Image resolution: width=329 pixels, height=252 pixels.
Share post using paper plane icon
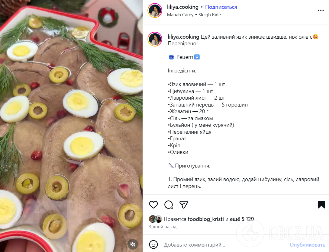[x=184, y=205]
